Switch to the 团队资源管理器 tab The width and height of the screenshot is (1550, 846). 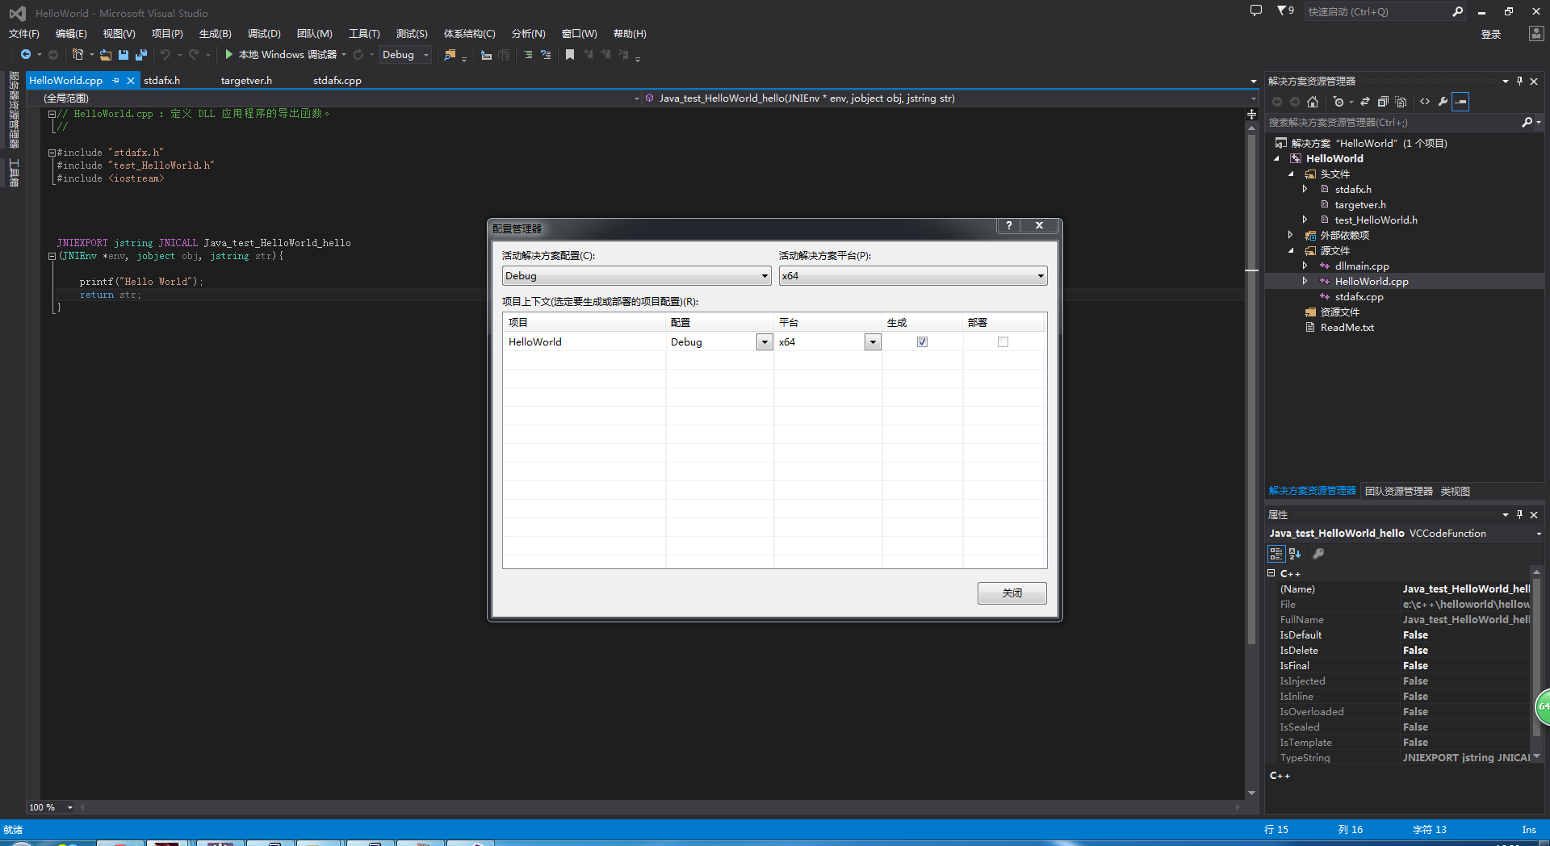[x=1399, y=492]
